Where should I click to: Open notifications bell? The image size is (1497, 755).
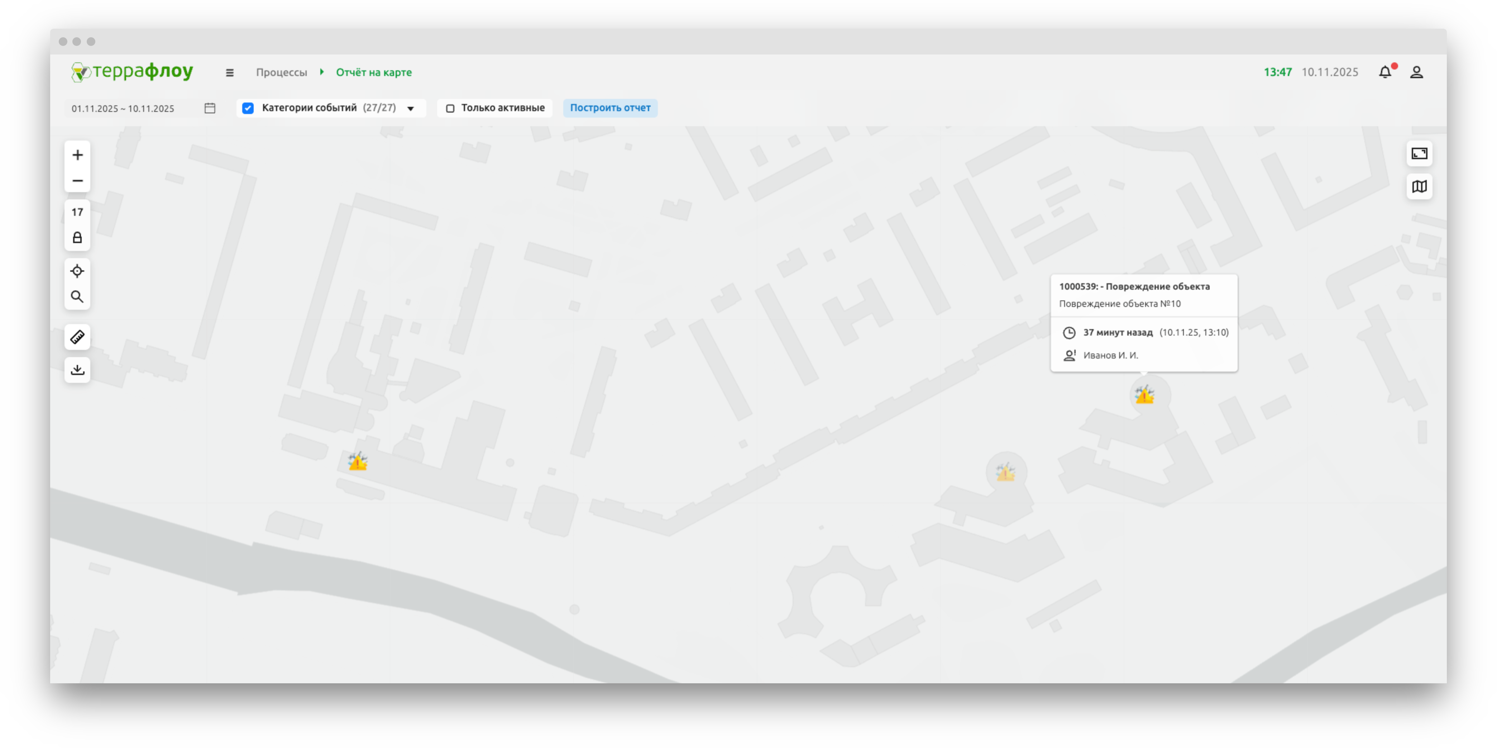[x=1386, y=72]
